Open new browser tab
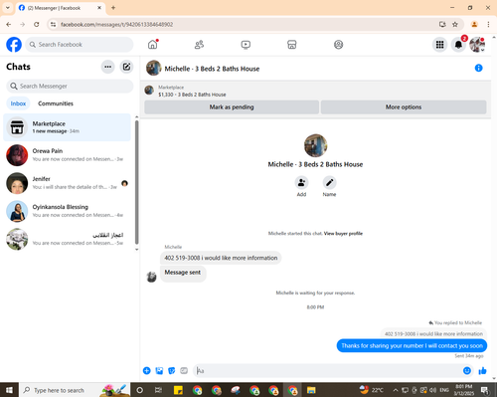This screenshot has height=397, width=497. (113, 8)
